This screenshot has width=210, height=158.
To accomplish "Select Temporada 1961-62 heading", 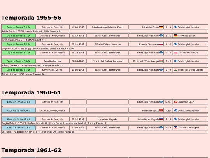I will tap(31, 150).
